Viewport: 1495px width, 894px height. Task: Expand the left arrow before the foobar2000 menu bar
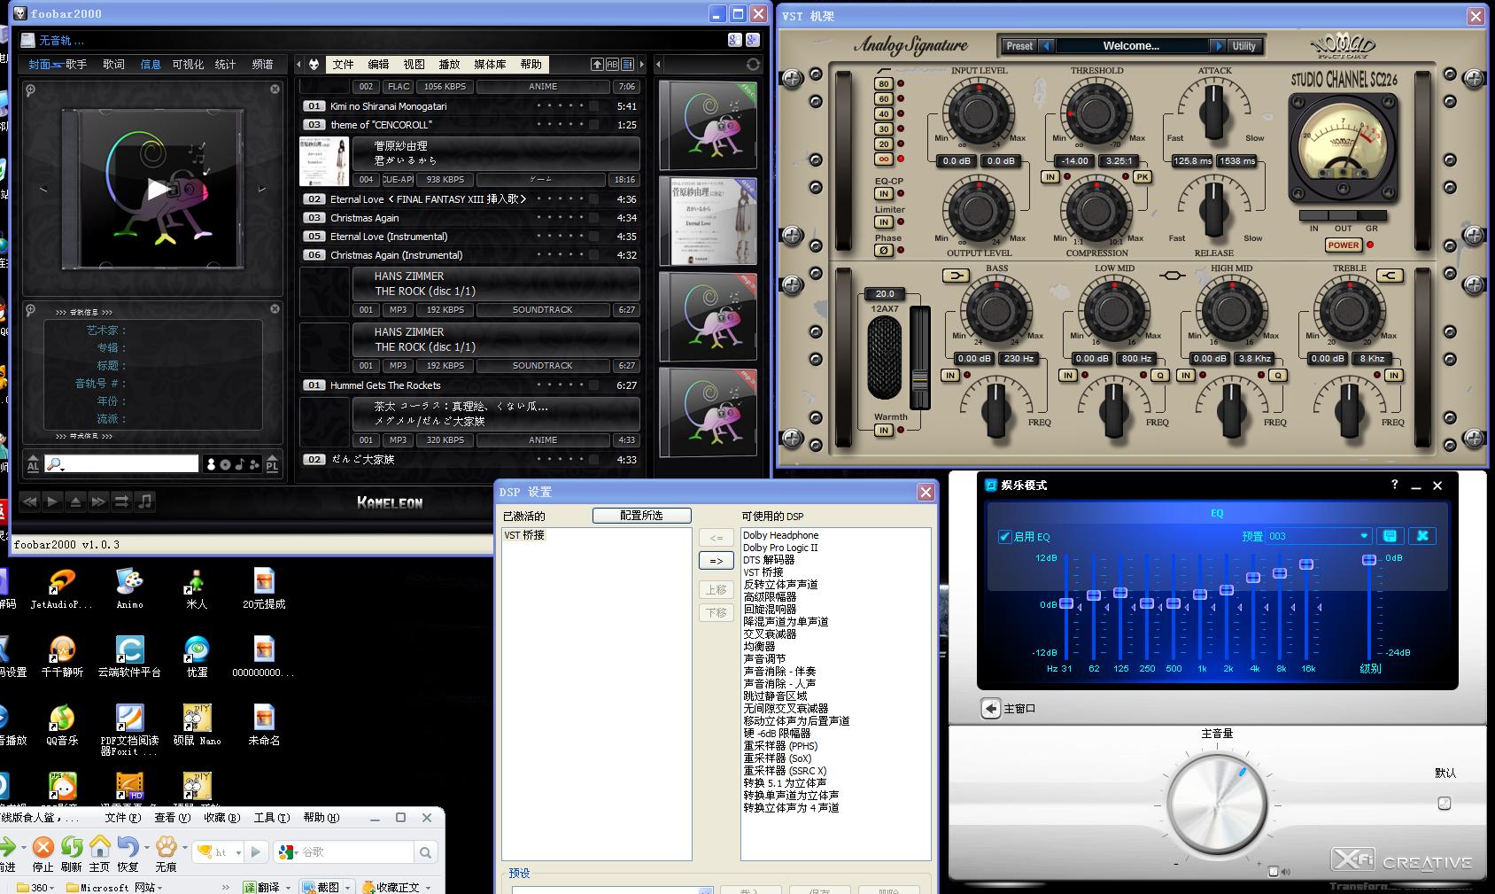[x=299, y=64]
